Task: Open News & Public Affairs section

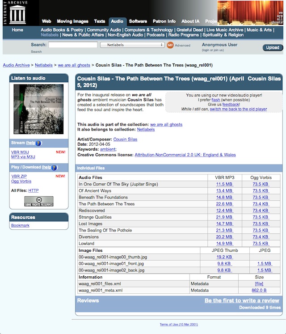Action: click(83, 35)
